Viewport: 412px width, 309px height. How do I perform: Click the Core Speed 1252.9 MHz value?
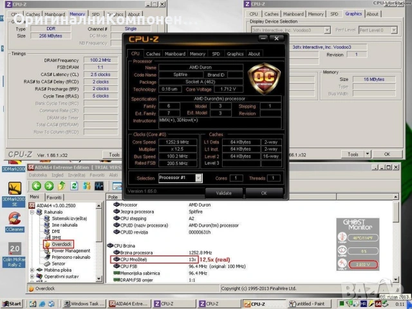[178, 142]
